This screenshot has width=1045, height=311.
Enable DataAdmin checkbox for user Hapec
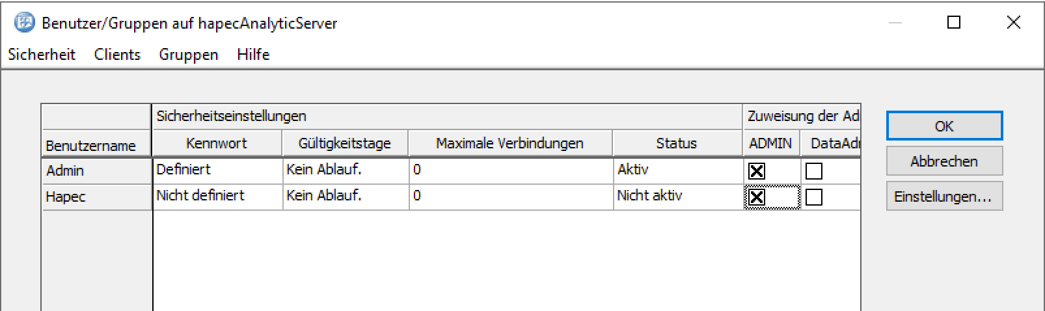tap(814, 197)
